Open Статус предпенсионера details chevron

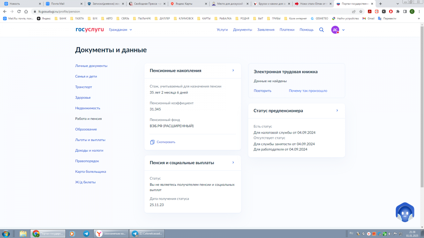click(x=337, y=111)
